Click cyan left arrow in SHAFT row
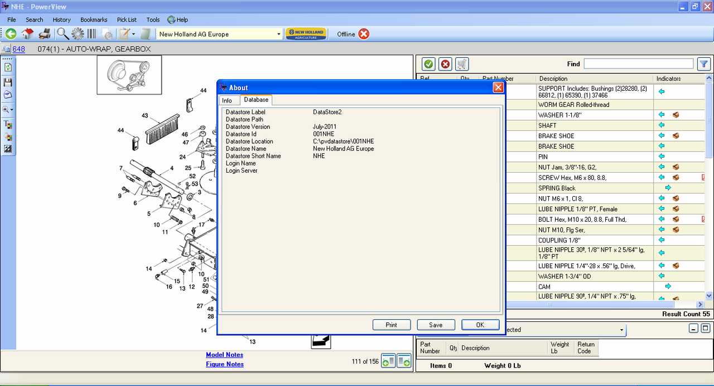The image size is (714, 386). click(x=662, y=125)
